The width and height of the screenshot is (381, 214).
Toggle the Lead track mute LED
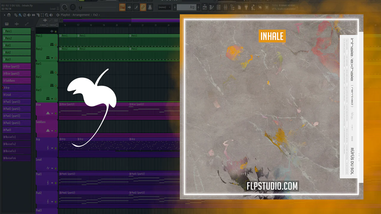(x=55, y=169)
